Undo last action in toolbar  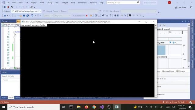pos(32,16)
